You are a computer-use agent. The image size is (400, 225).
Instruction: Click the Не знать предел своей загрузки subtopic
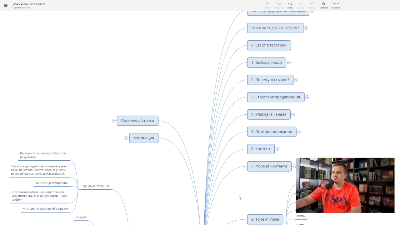[45, 209]
